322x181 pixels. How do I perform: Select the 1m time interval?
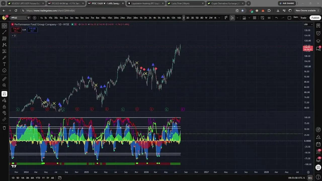tap(61, 18)
